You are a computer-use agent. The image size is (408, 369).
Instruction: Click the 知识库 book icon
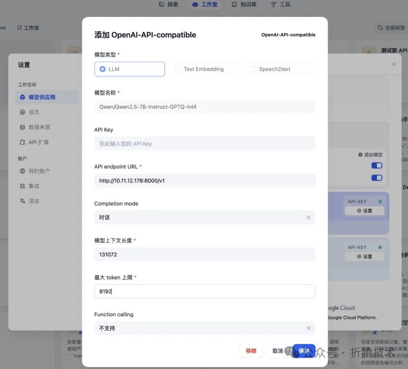click(x=234, y=4)
